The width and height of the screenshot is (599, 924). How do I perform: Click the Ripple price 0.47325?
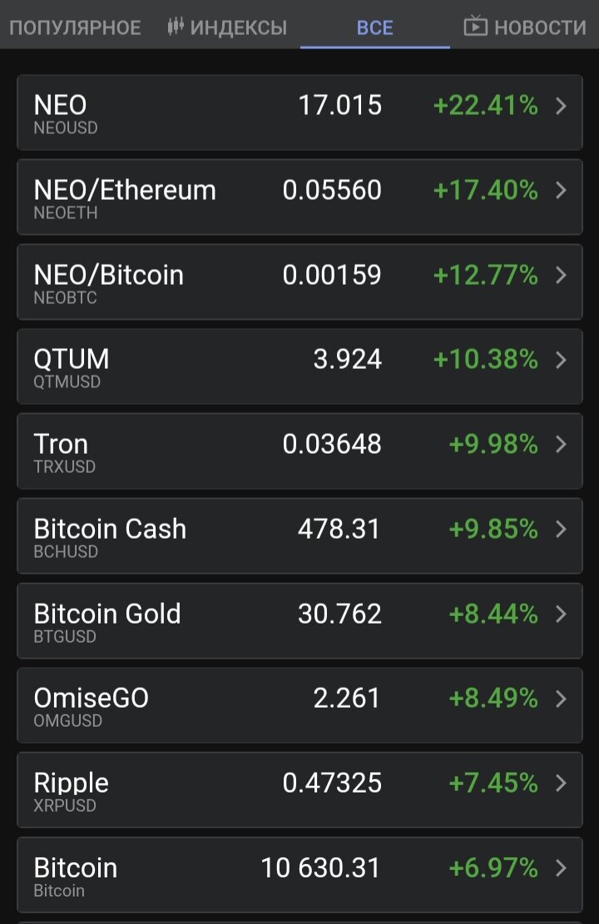(x=332, y=783)
